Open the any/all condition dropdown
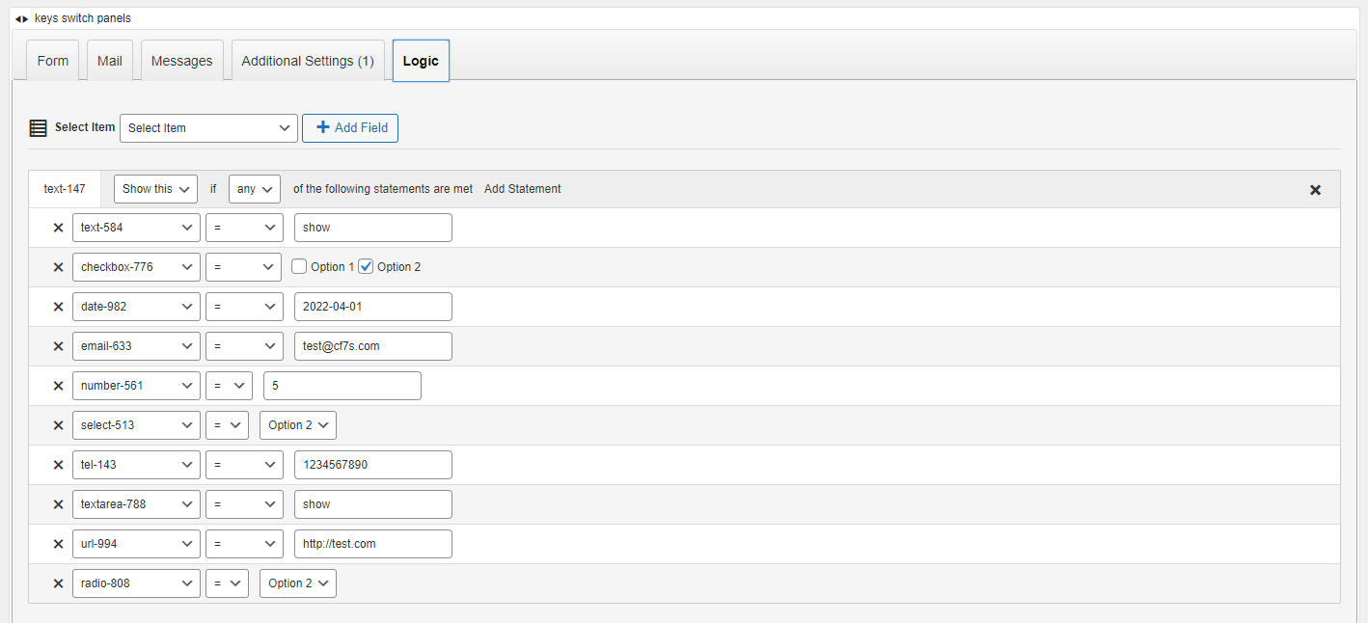 [x=255, y=189]
